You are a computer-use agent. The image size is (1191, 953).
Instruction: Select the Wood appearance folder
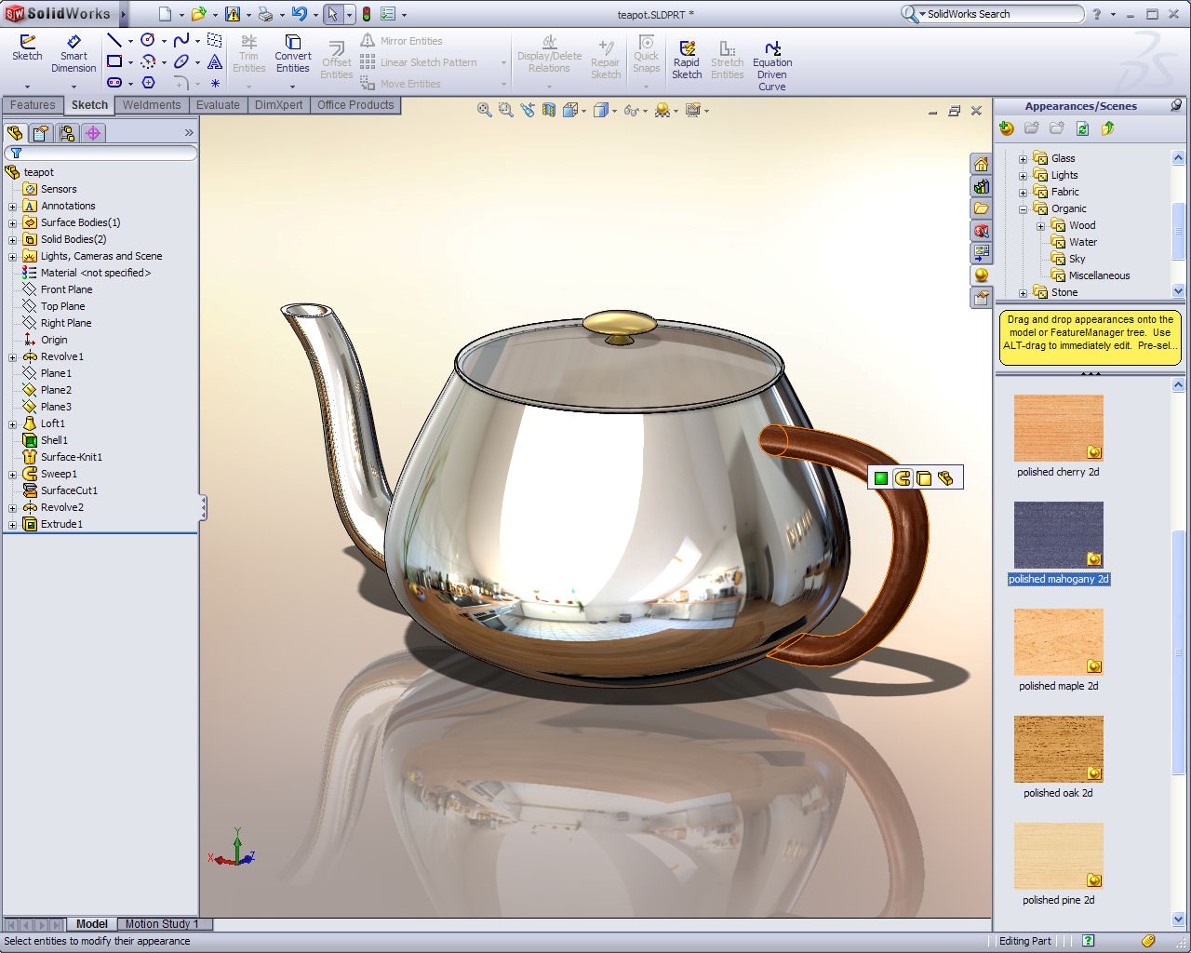click(1081, 225)
